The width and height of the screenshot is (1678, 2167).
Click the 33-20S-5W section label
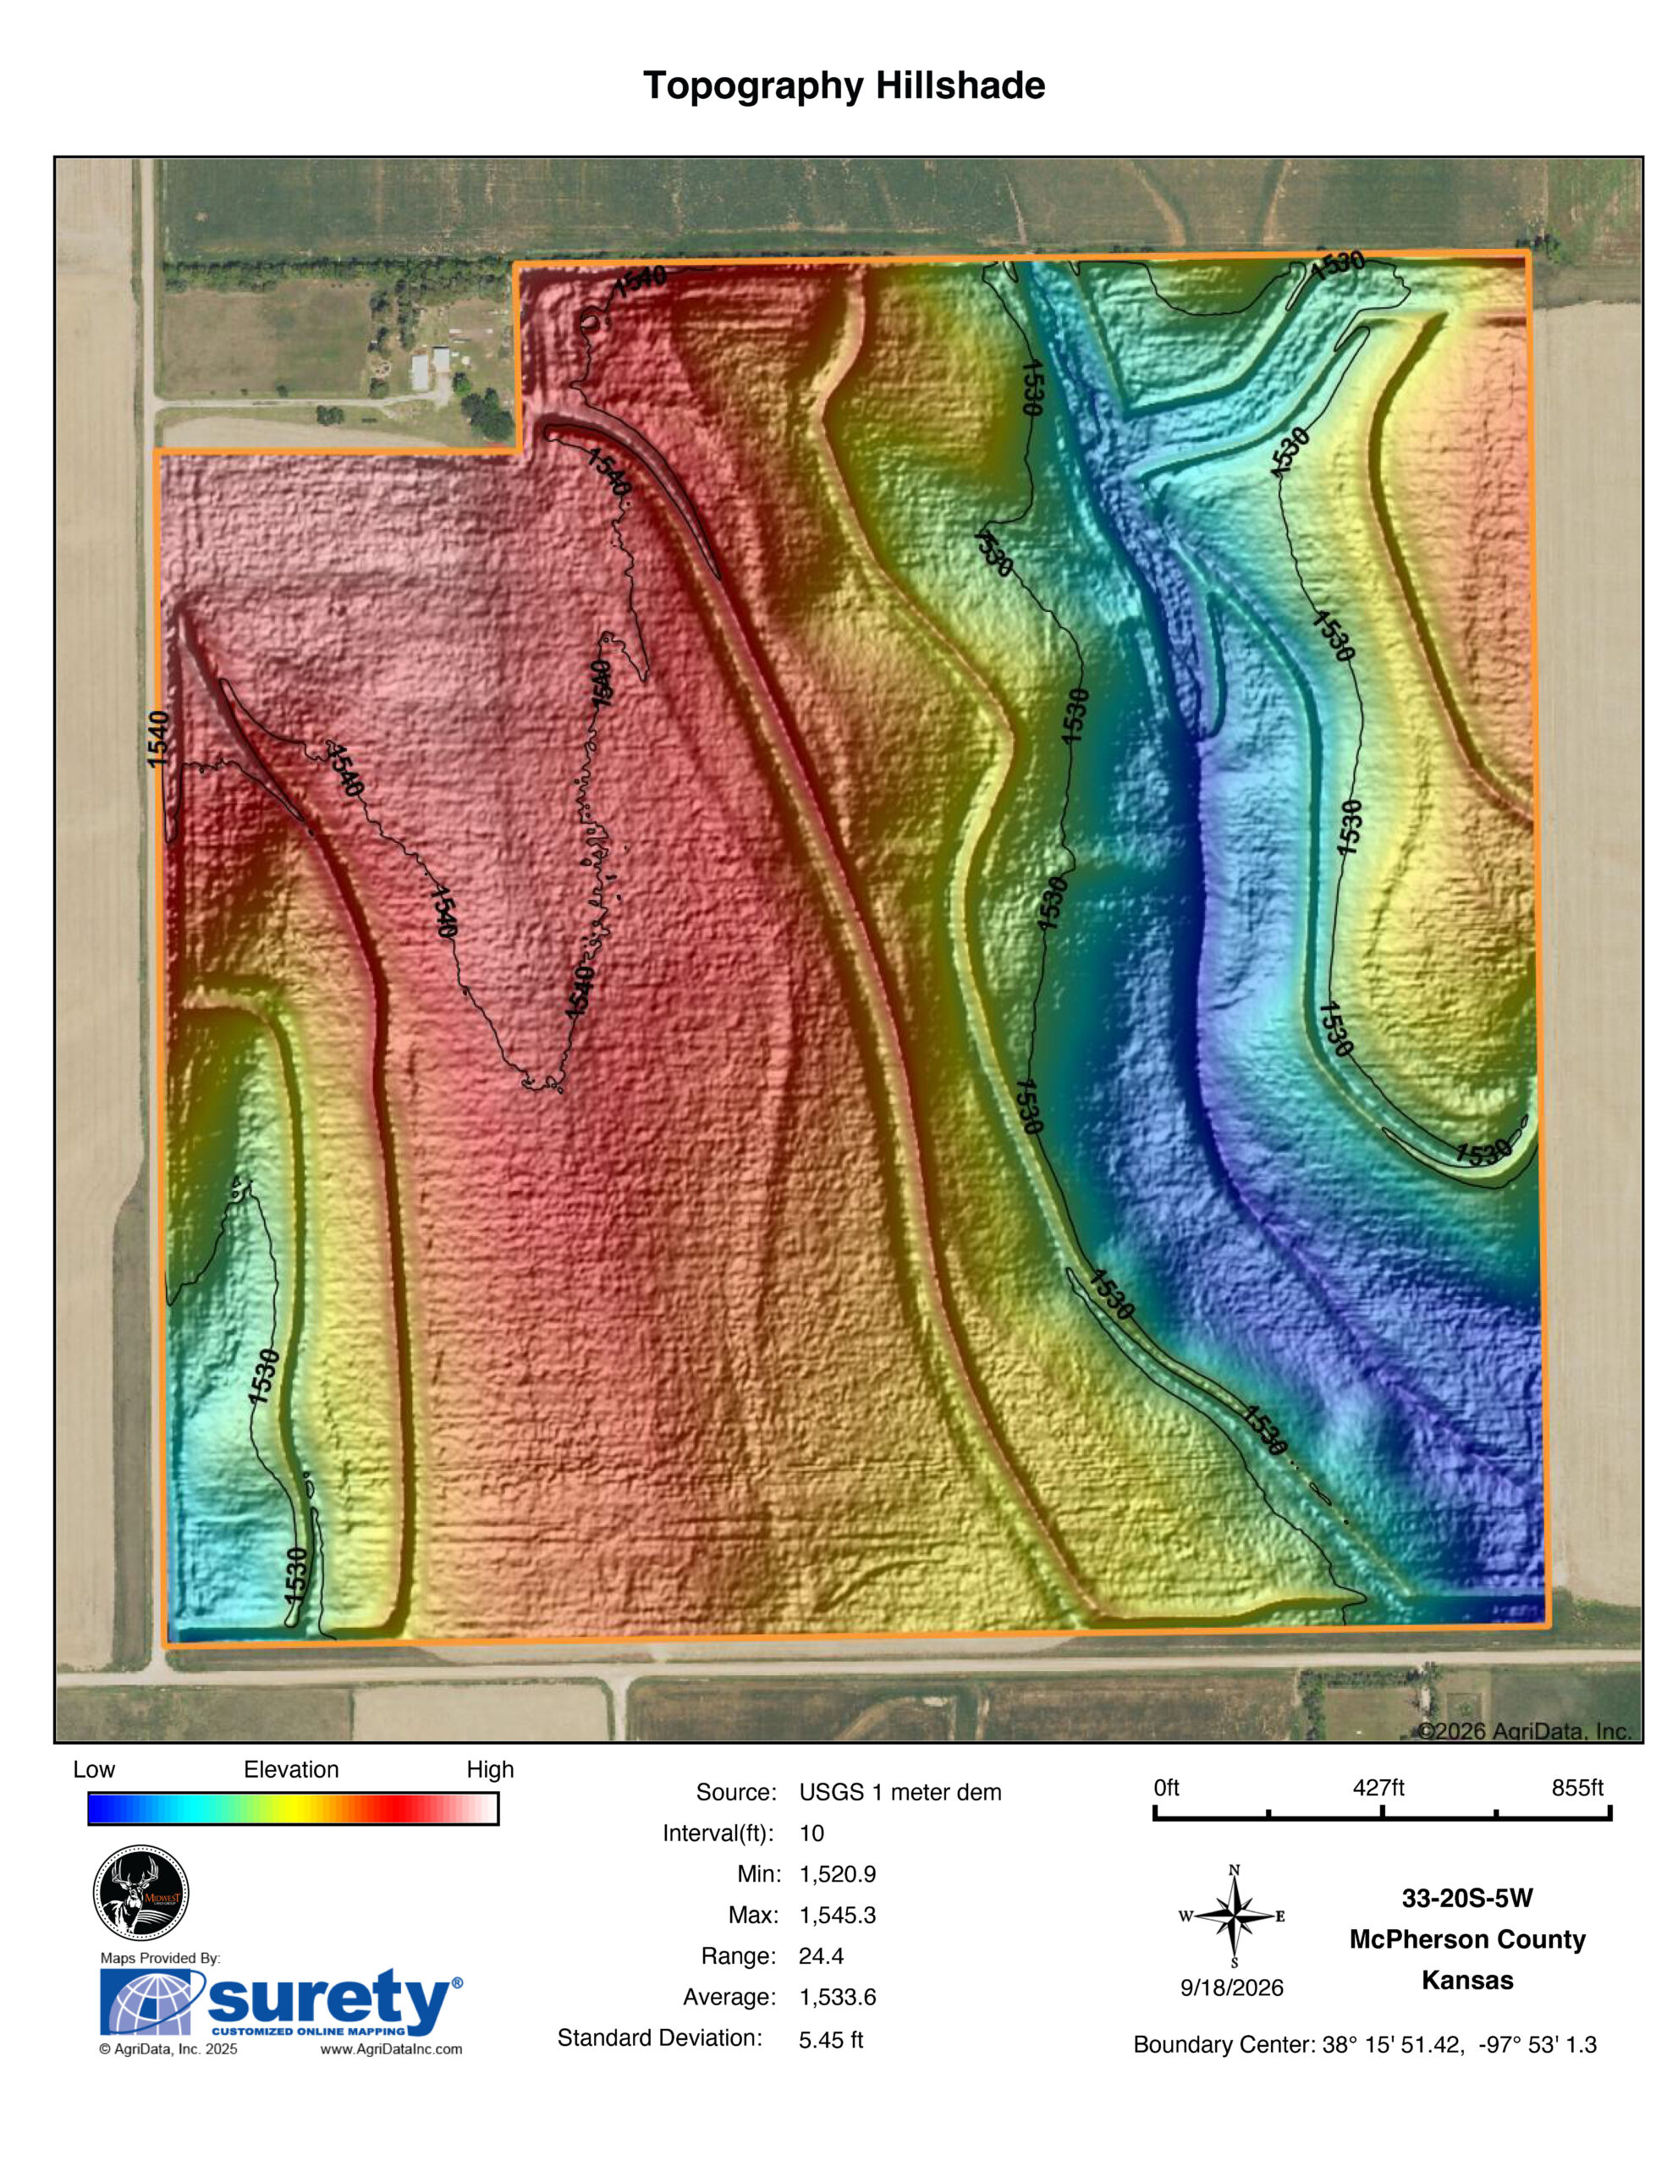click(x=1466, y=1898)
